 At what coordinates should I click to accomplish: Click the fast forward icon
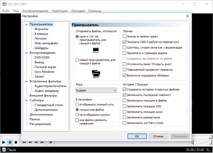[x=36, y=142]
